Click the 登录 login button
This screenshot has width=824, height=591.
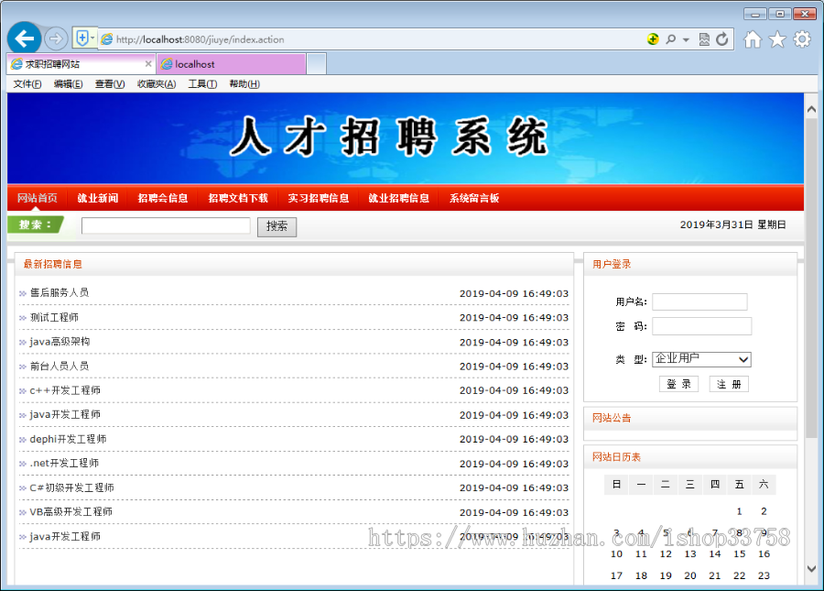click(678, 383)
